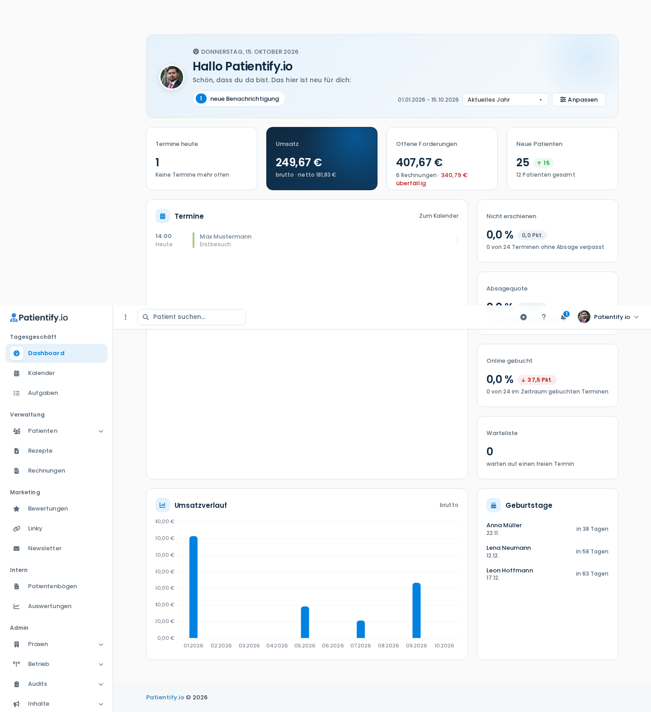Screen dimensions: 651x712
Task: Expand the Praxen submenu
Action: (x=57, y=644)
